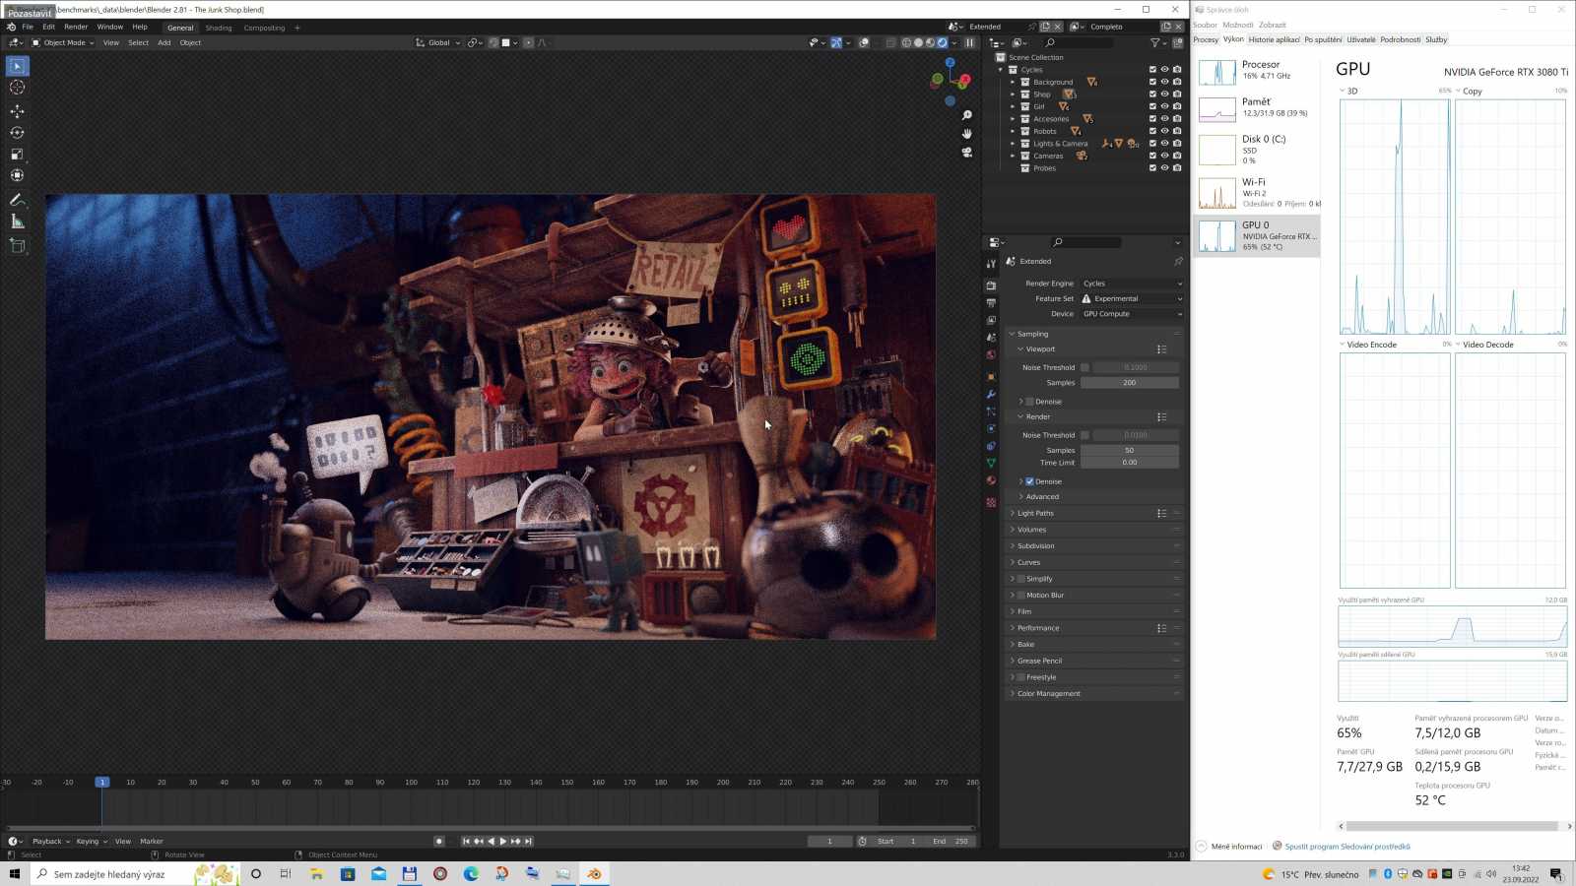The image size is (1576, 886).
Task: Select the Measure tool
Action: [x=18, y=221]
